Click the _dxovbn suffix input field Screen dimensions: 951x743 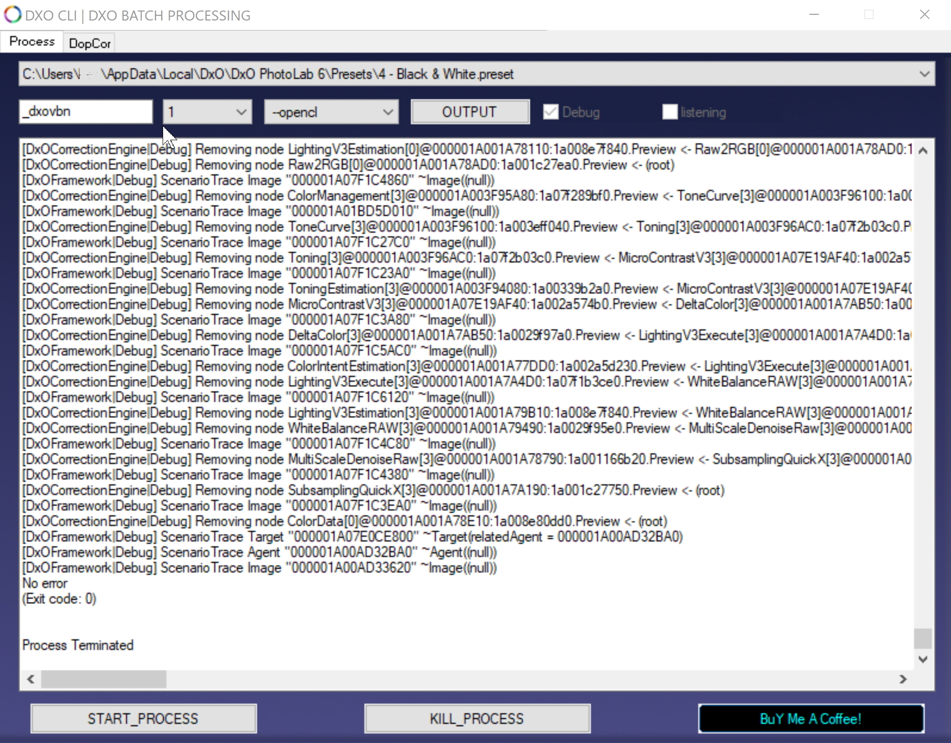(86, 112)
